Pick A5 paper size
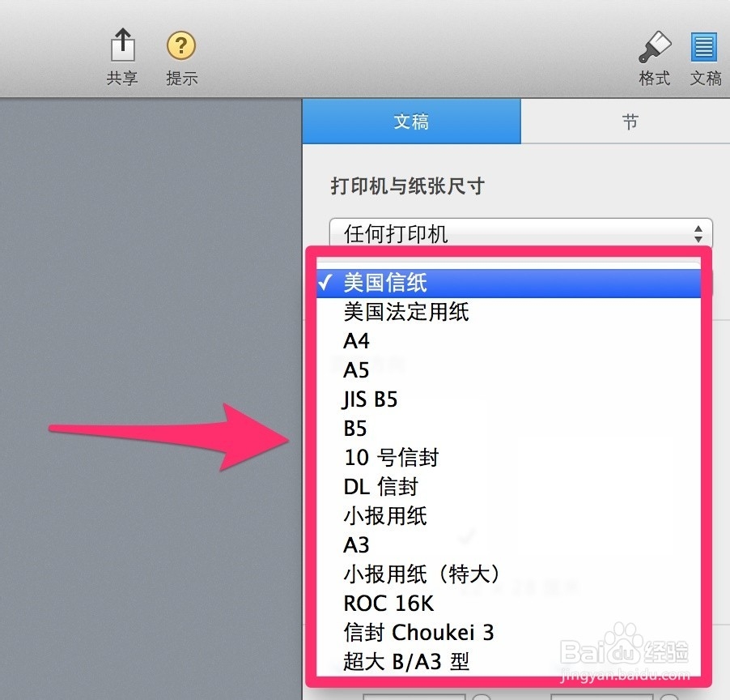The width and height of the screenshot is (730, 700). point(508,370)
